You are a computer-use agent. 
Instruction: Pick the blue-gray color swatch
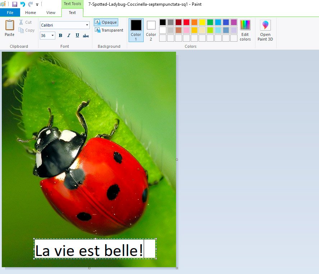226,30
